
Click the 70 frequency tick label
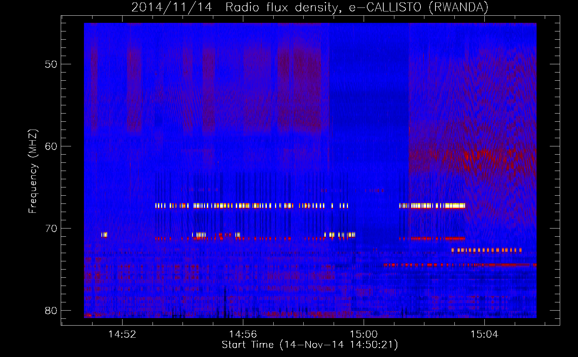pyautogui.click(x=51, y=228)
